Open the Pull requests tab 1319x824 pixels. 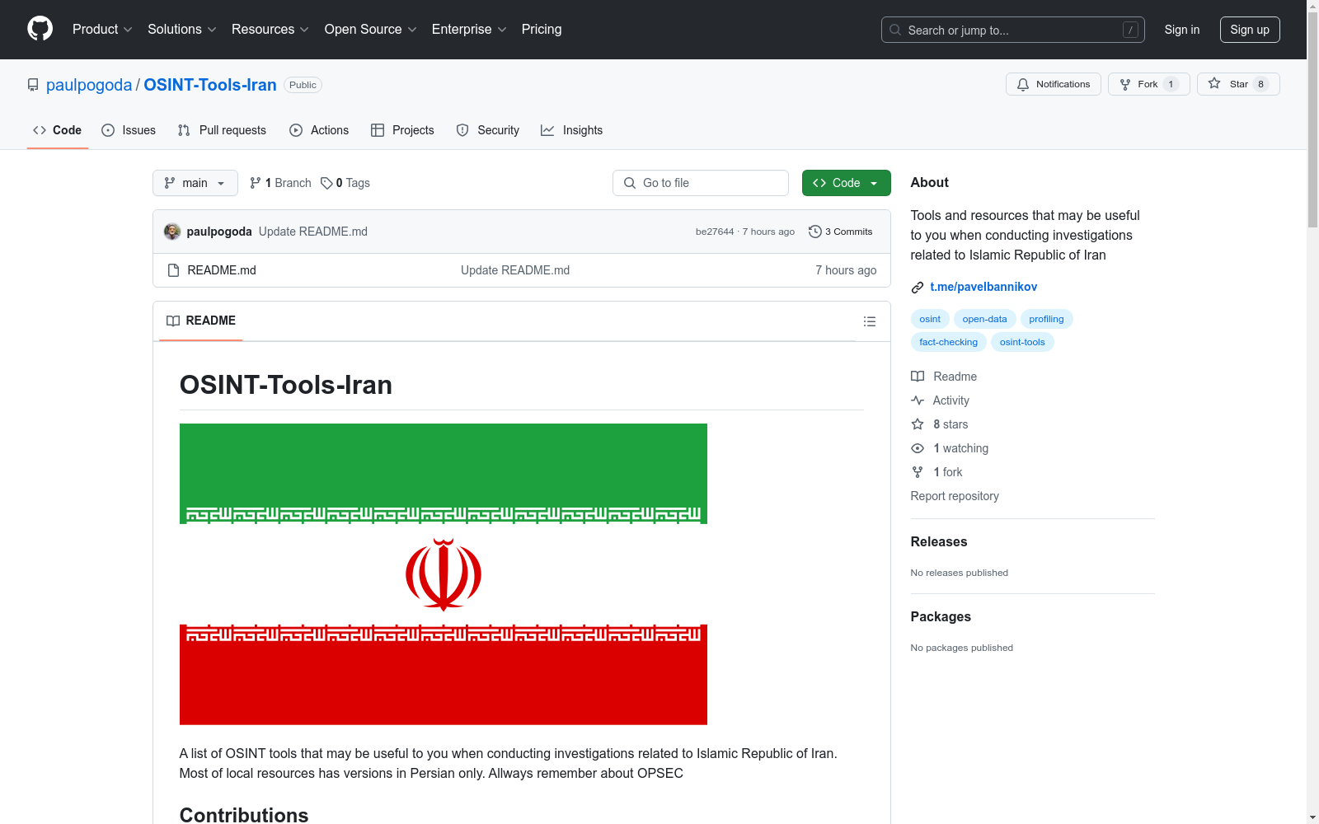pos(222,130)
